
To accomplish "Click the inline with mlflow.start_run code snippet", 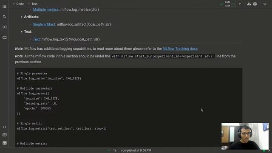I will click(163, 56).
